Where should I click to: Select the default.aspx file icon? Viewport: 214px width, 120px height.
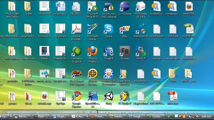click(44, 96)
